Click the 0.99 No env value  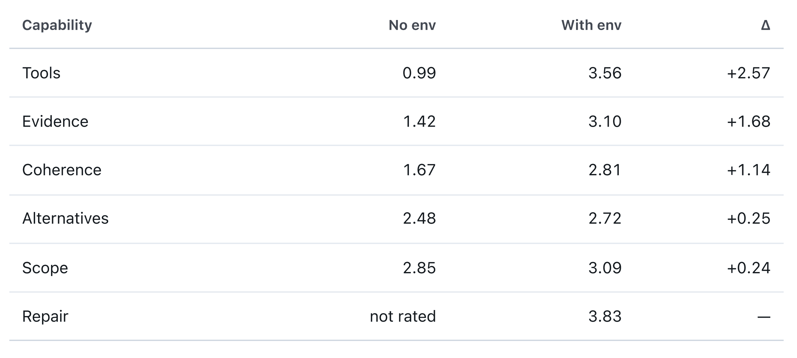click(x=419, y=73)
